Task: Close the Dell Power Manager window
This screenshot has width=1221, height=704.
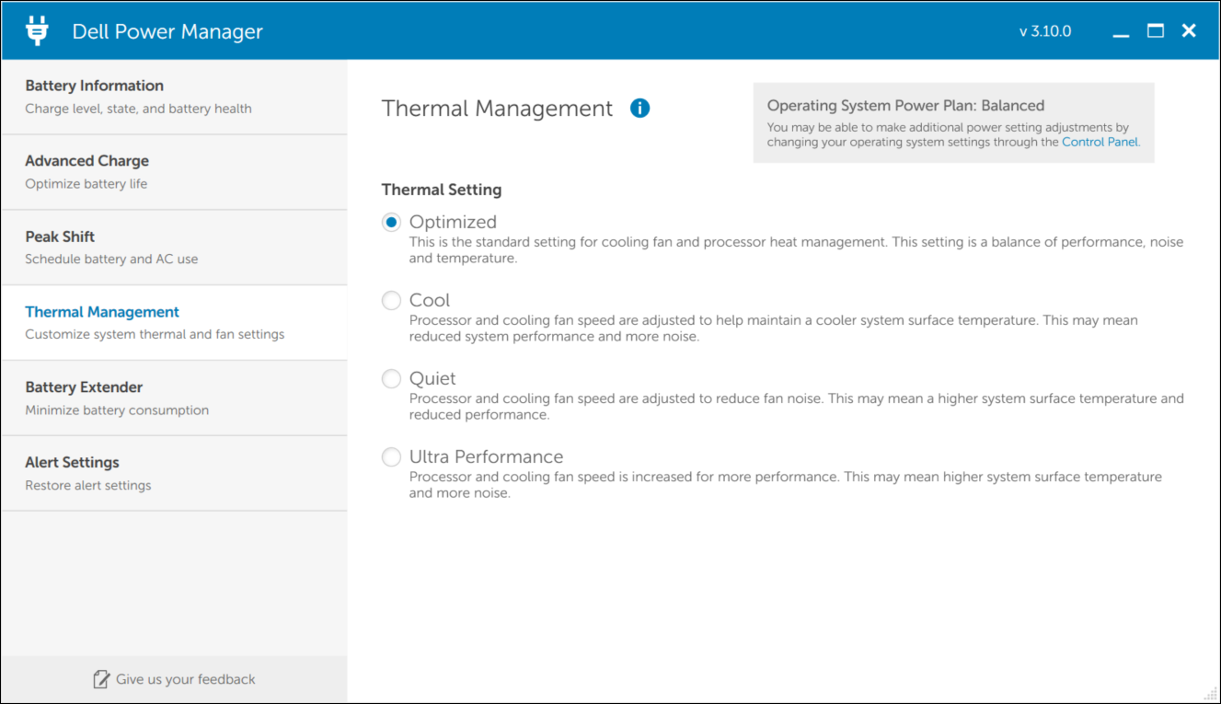Action: pos(1189,30)
